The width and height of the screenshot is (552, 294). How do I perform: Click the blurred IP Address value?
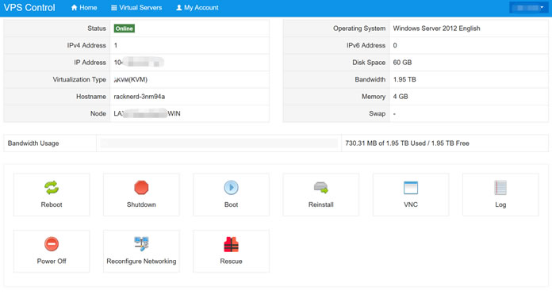pos(139,63)
